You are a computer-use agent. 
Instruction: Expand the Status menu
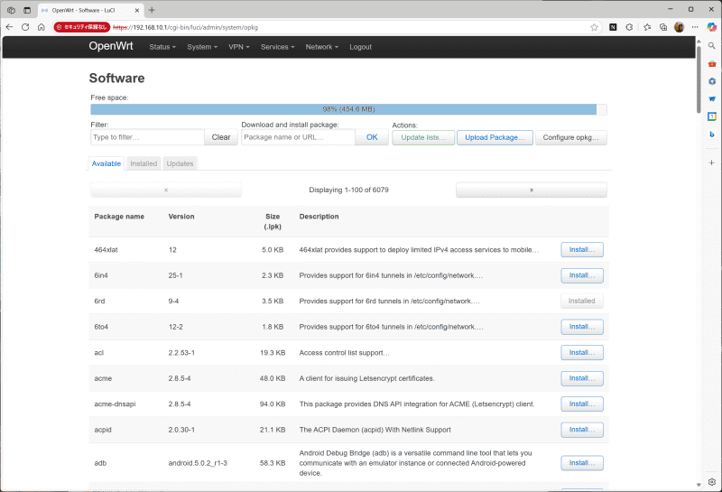pos(162,47)
